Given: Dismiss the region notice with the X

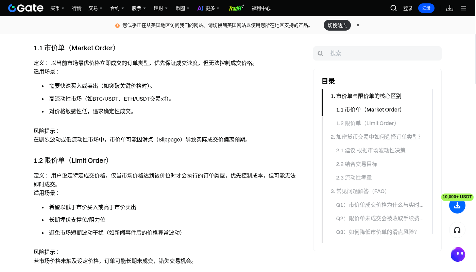Looking at the screenshot, I should [358, 25].
